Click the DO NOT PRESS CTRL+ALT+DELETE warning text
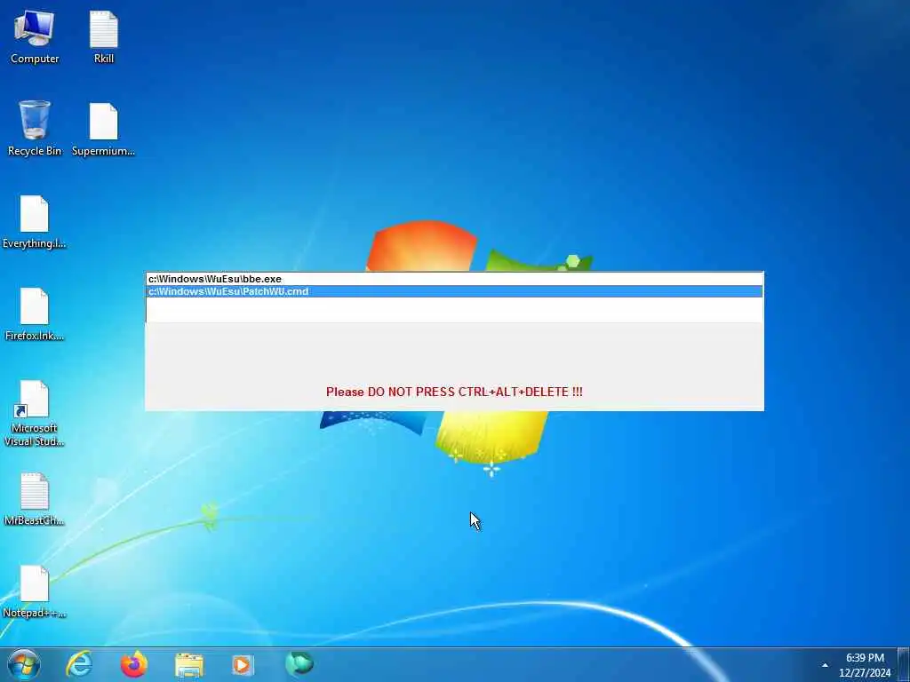 (454, 392)
